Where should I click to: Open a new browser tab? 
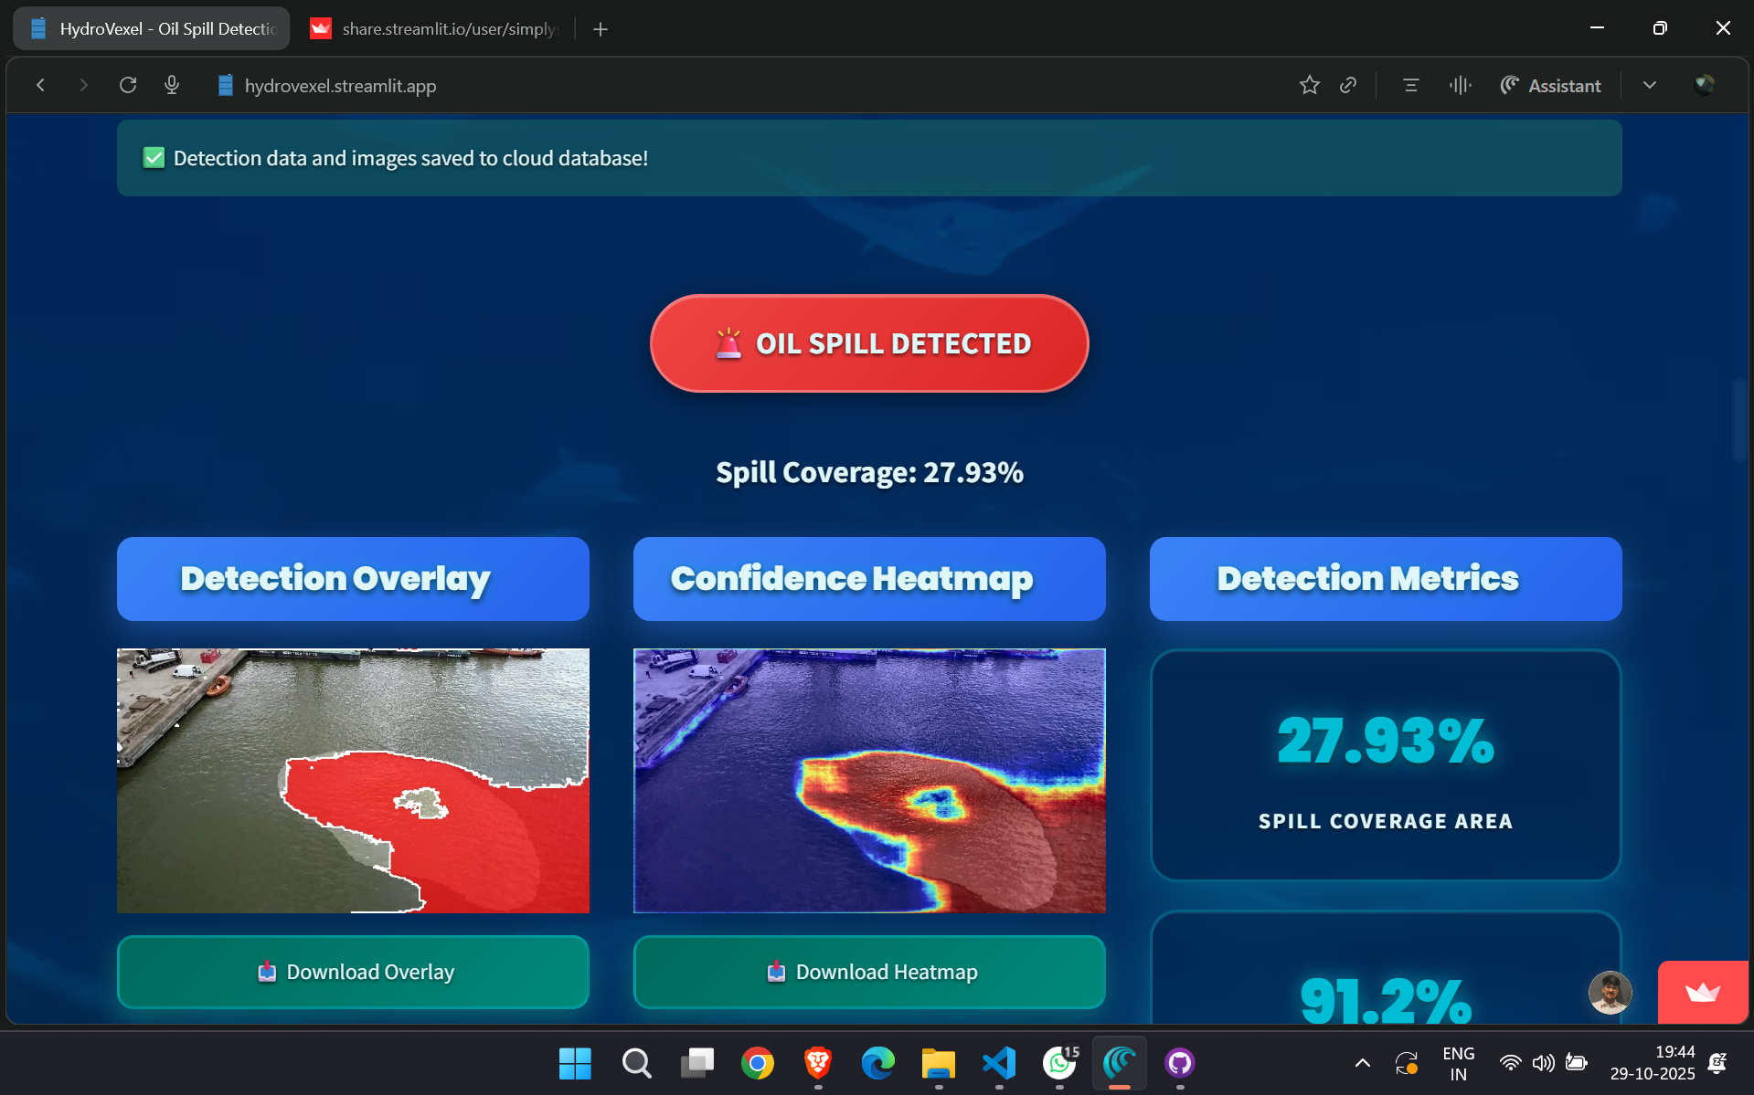(x=600, y=28)
